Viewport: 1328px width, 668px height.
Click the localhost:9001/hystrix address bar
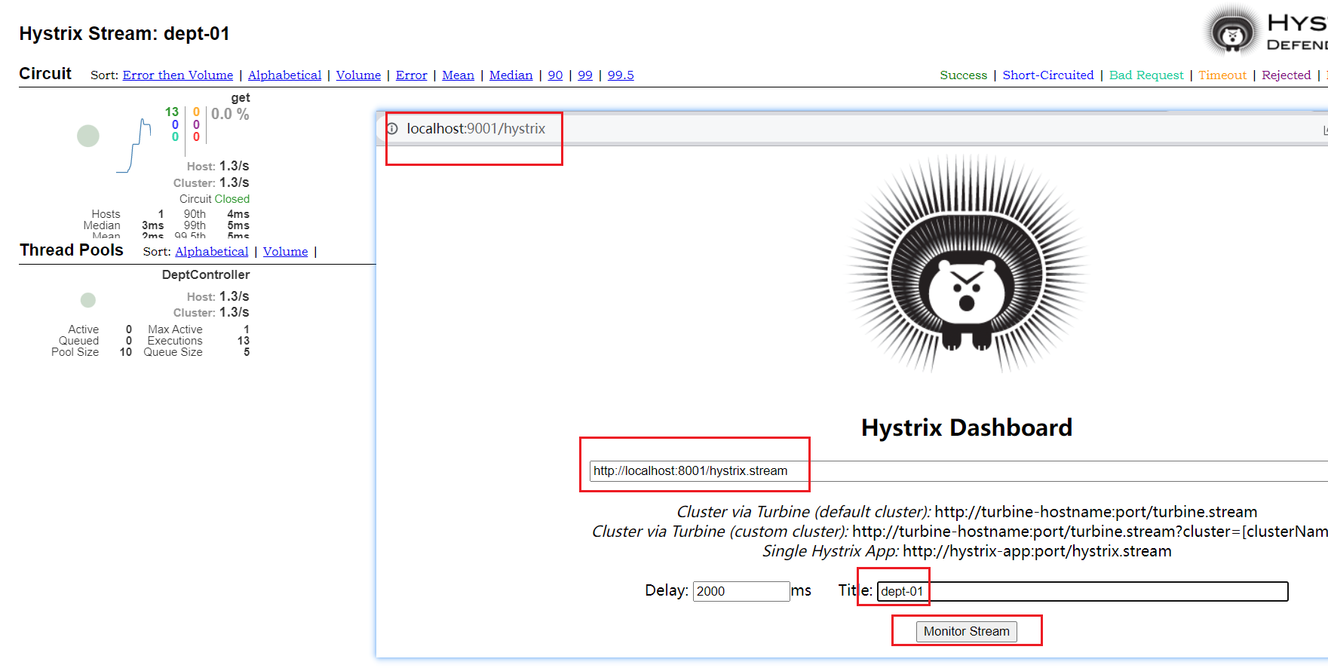476,129
